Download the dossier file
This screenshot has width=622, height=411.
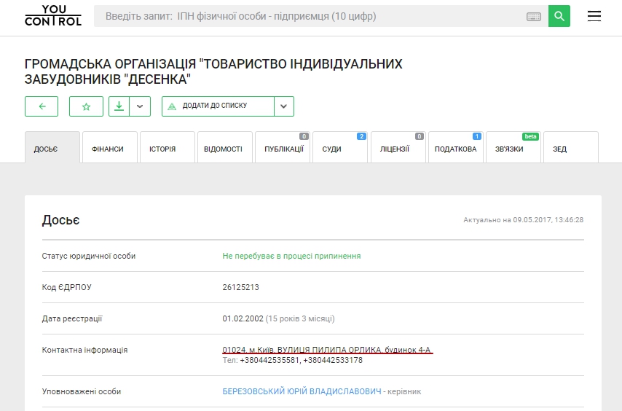pos(119,106)
